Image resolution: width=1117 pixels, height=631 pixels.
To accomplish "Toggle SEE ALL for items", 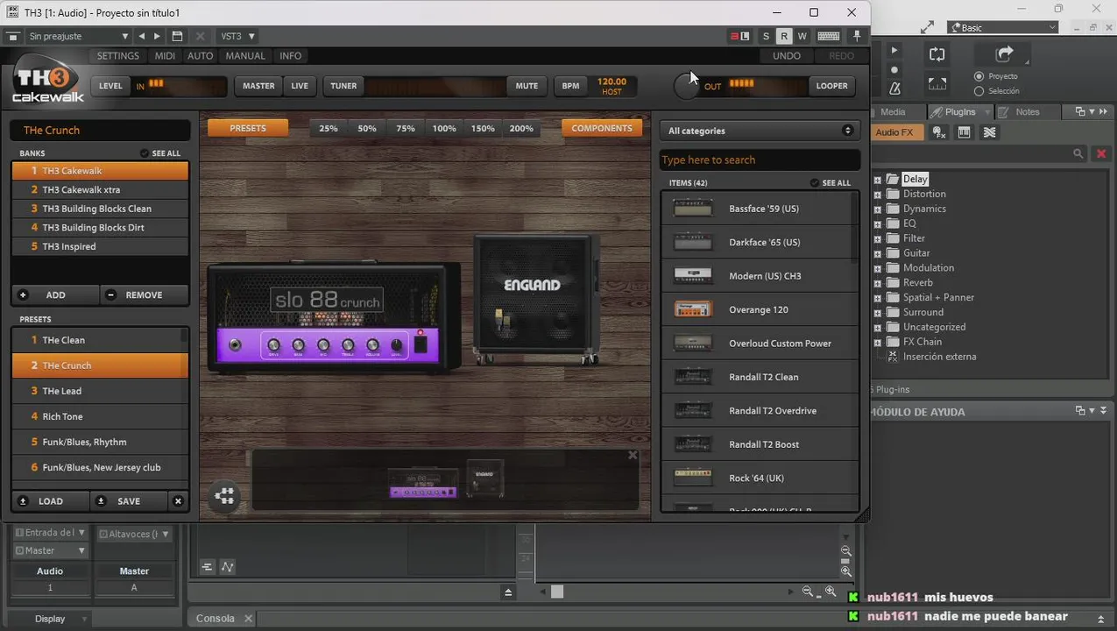I will (831, 183).
